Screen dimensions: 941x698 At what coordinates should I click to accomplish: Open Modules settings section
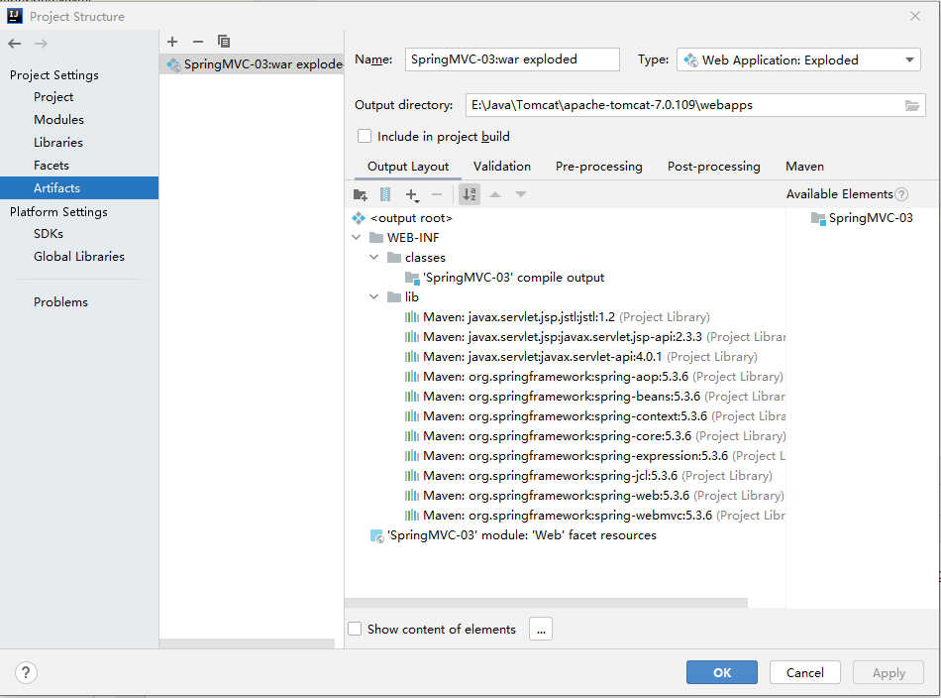click(x=58, y=120)
